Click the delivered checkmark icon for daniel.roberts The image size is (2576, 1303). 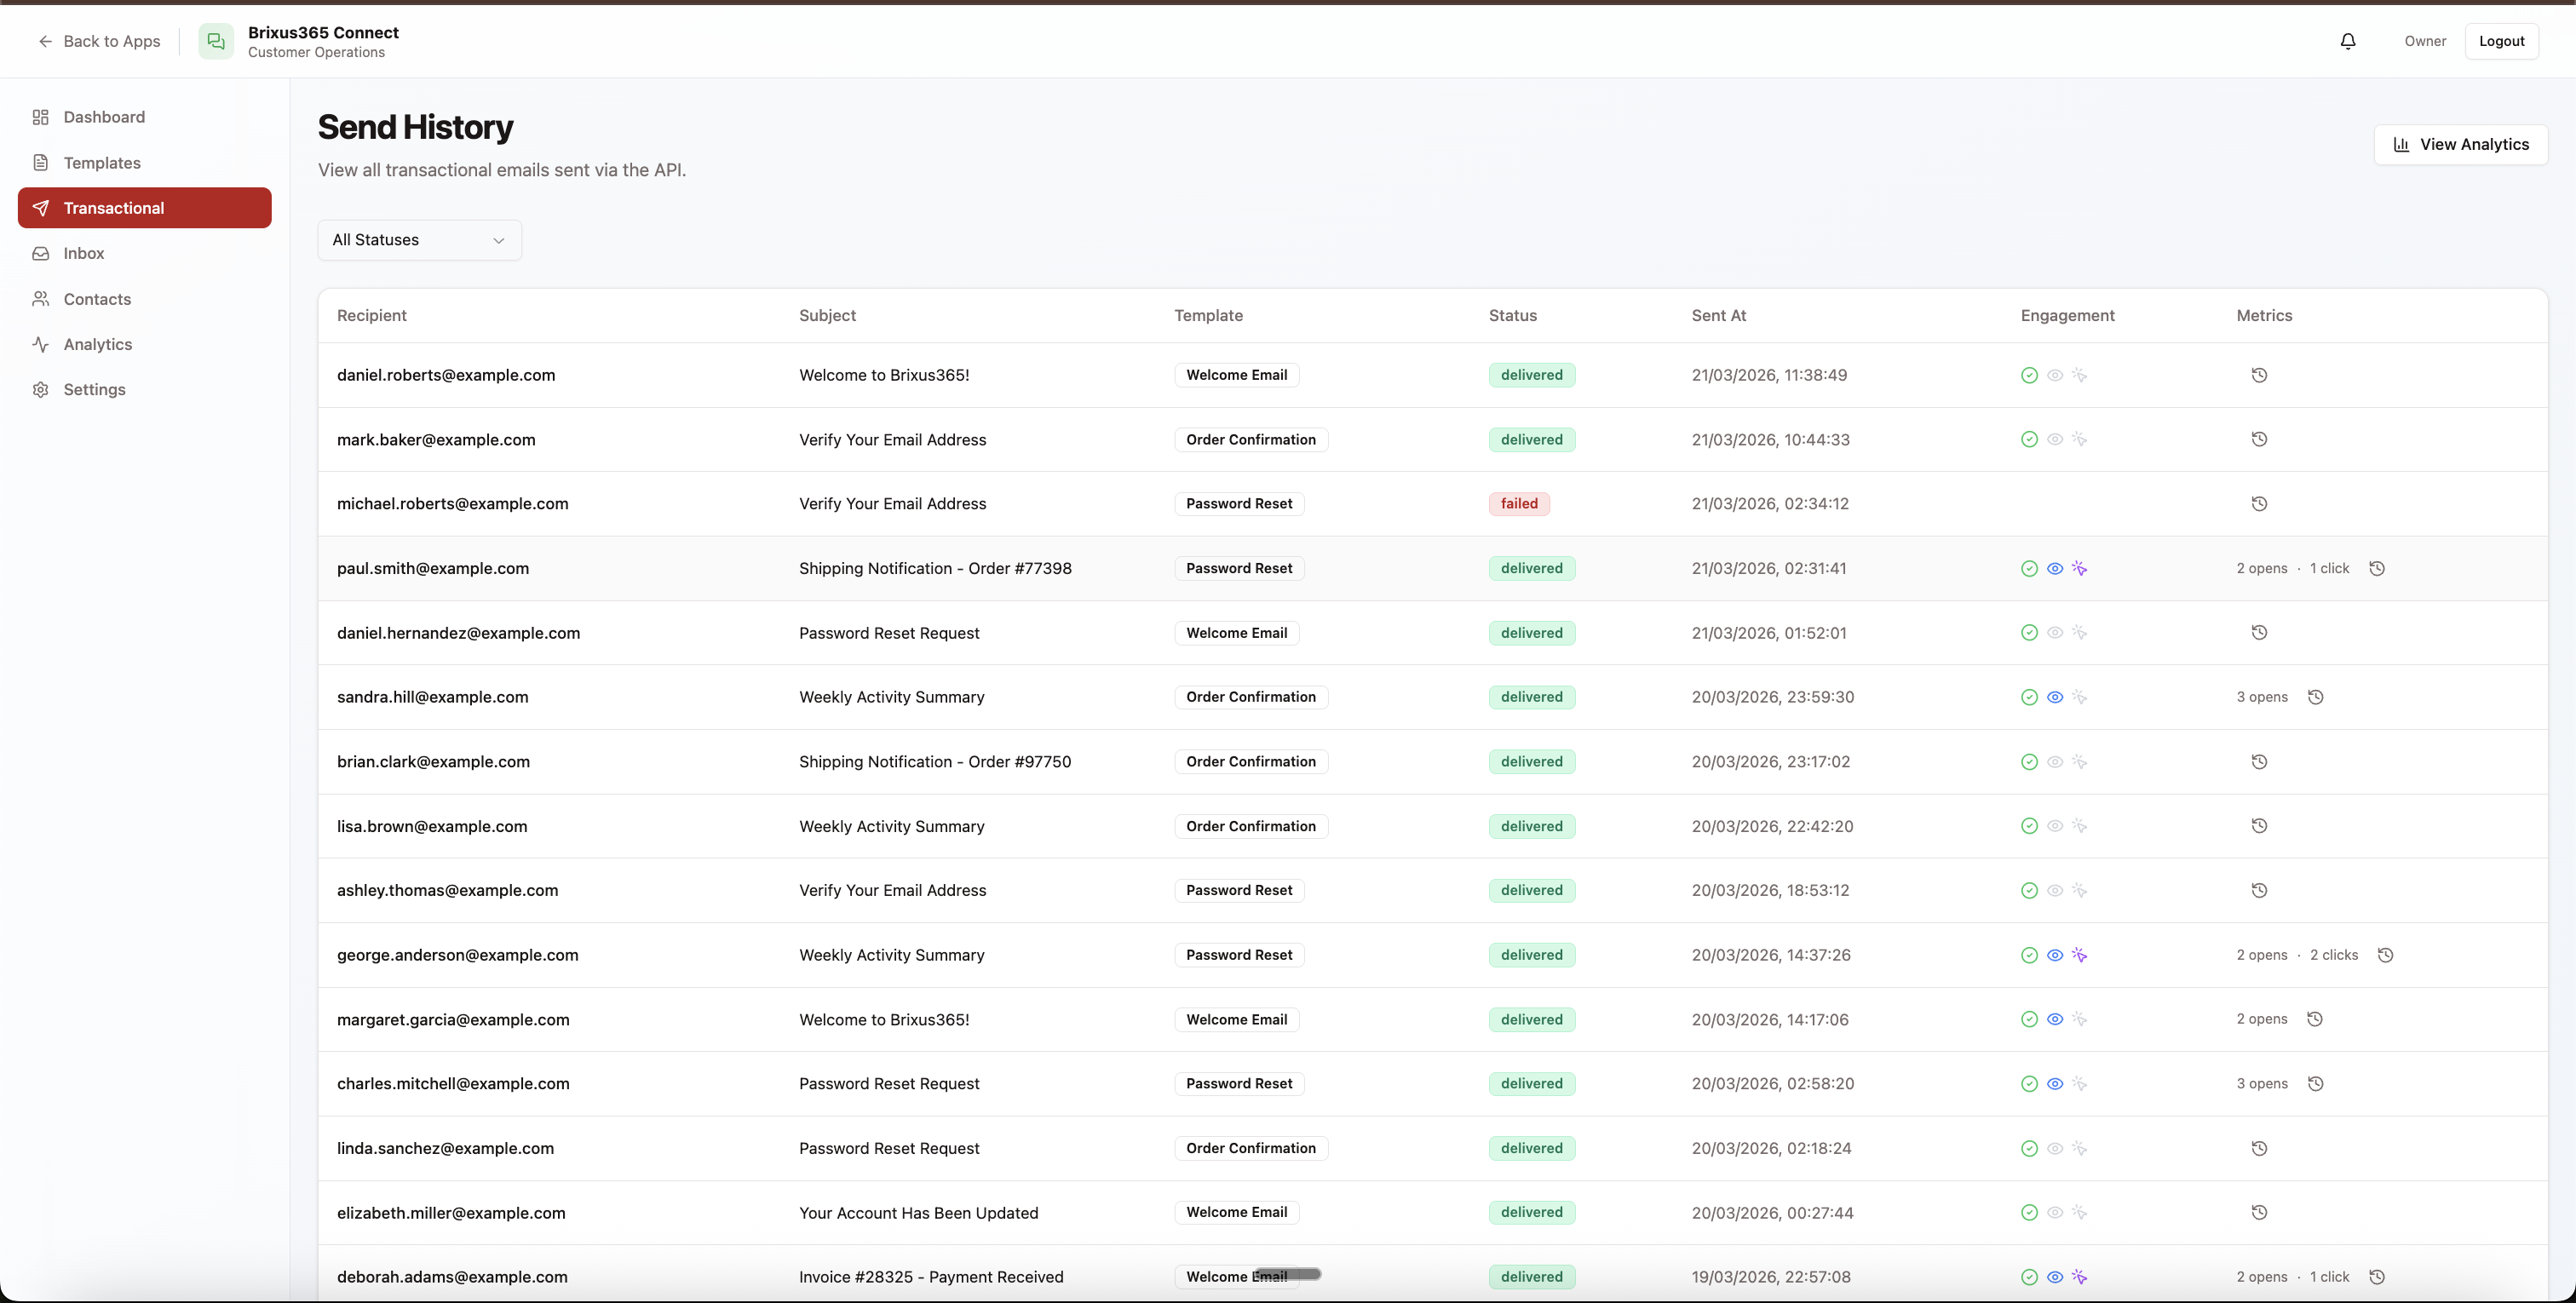pyautogui.click(x=2029, y=375)
